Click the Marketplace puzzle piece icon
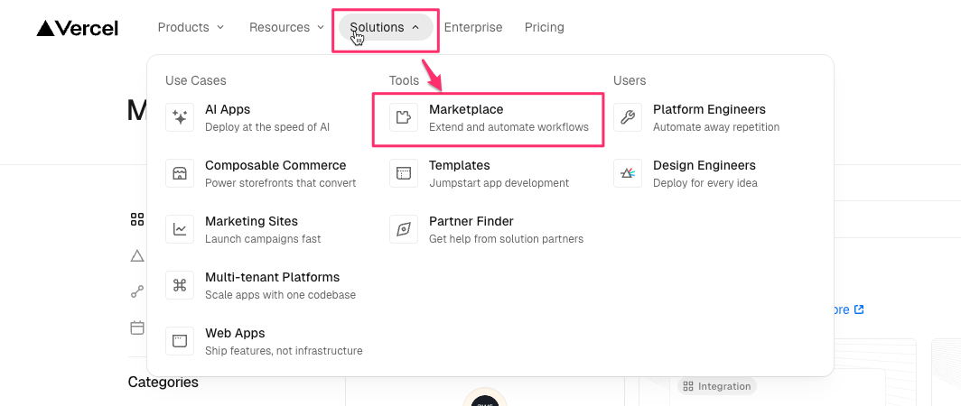Image resolution: width=961 pixels, height=406 pixels. click(x=404, y=118)
